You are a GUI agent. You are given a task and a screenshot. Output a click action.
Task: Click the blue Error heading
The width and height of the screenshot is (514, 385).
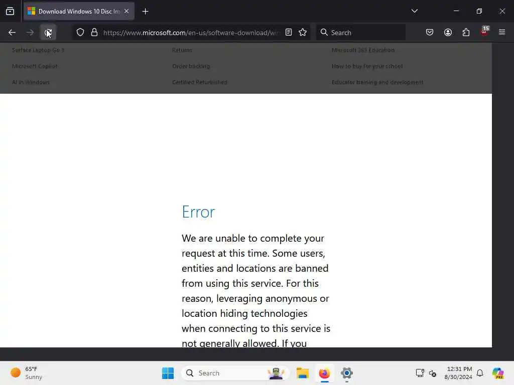(x=198, y=212)
